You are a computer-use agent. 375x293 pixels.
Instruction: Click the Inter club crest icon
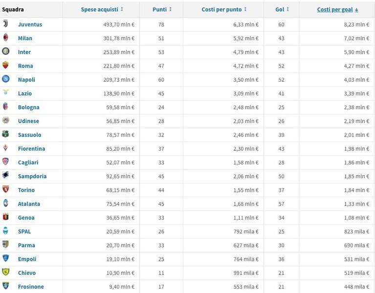click(x=5, y=51)
